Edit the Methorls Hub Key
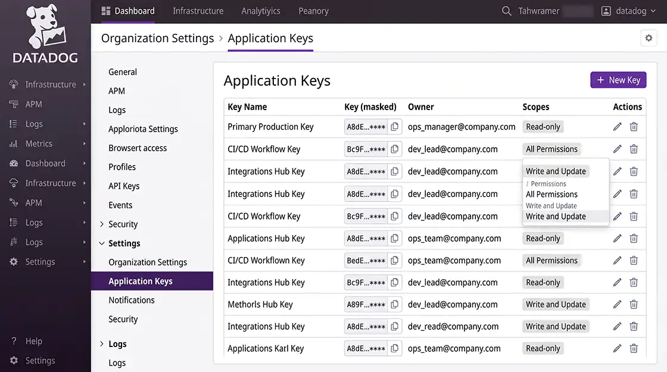 point(617,304)
